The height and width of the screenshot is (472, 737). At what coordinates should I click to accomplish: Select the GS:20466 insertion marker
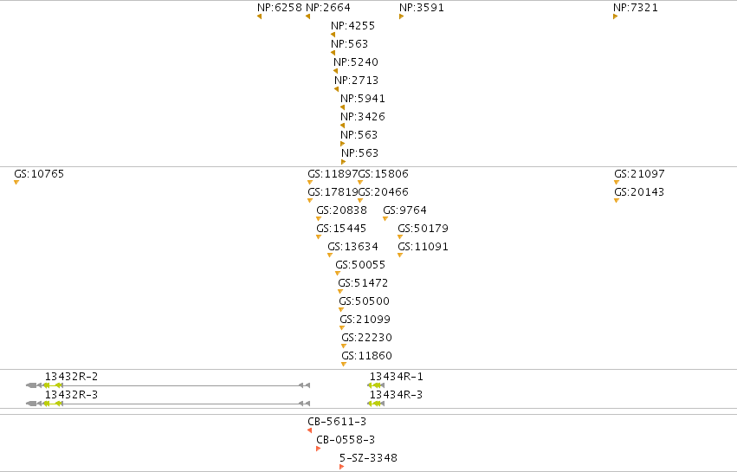coord(360,201)
